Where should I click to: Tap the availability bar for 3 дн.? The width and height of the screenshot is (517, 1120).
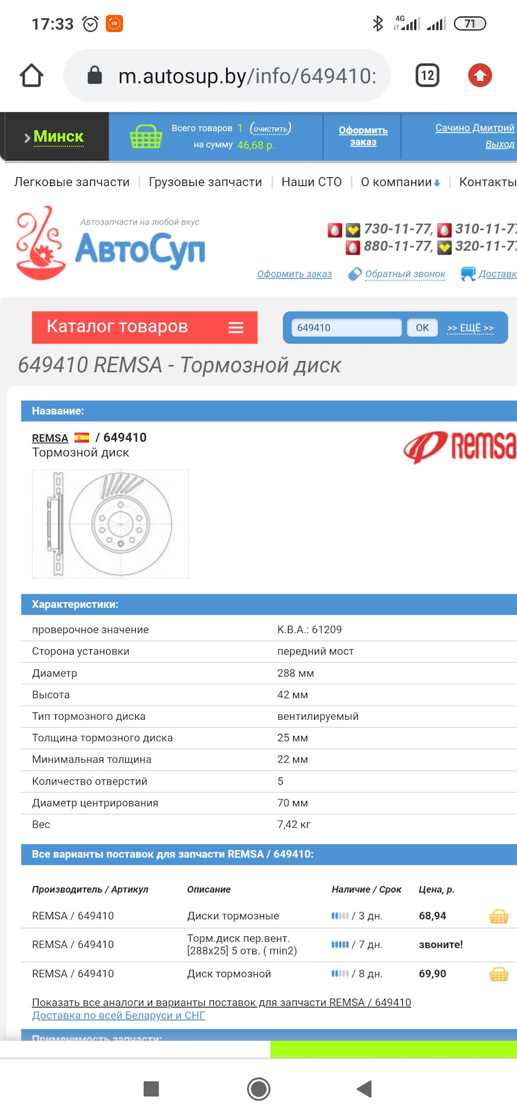pos(340,916)
